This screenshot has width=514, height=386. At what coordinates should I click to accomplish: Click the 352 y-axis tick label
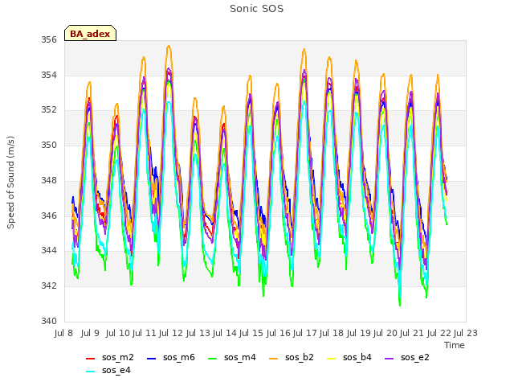pyautogui.click(x=49, y=110)
